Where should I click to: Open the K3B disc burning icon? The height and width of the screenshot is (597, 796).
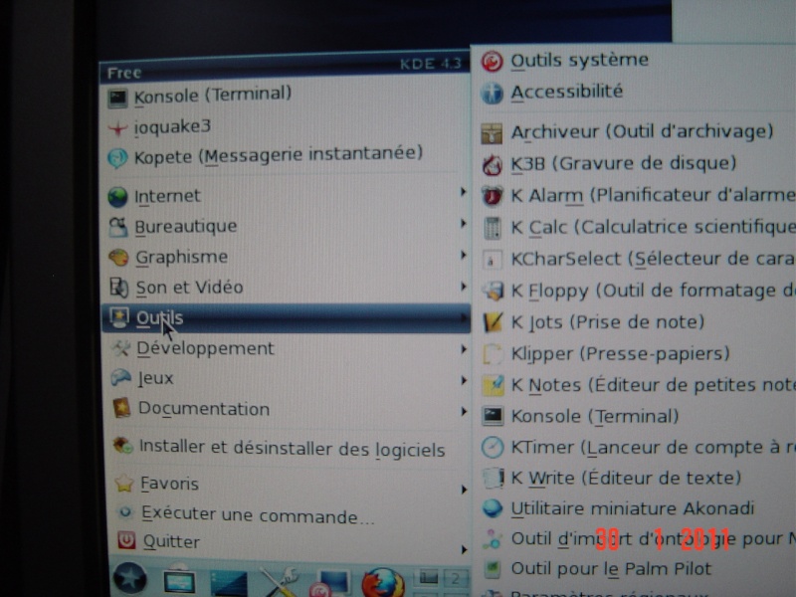coord(492,165)
